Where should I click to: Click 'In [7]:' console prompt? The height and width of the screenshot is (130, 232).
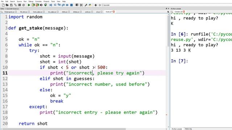click(x=179, y=61)
